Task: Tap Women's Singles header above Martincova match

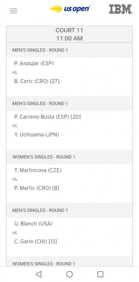Action: click(x=69, y=157)
